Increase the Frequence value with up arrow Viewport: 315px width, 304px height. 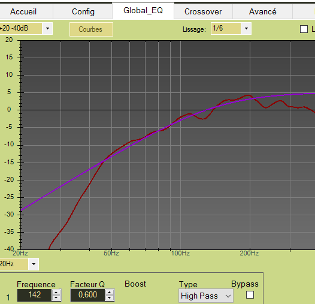[x=56, y=293]
